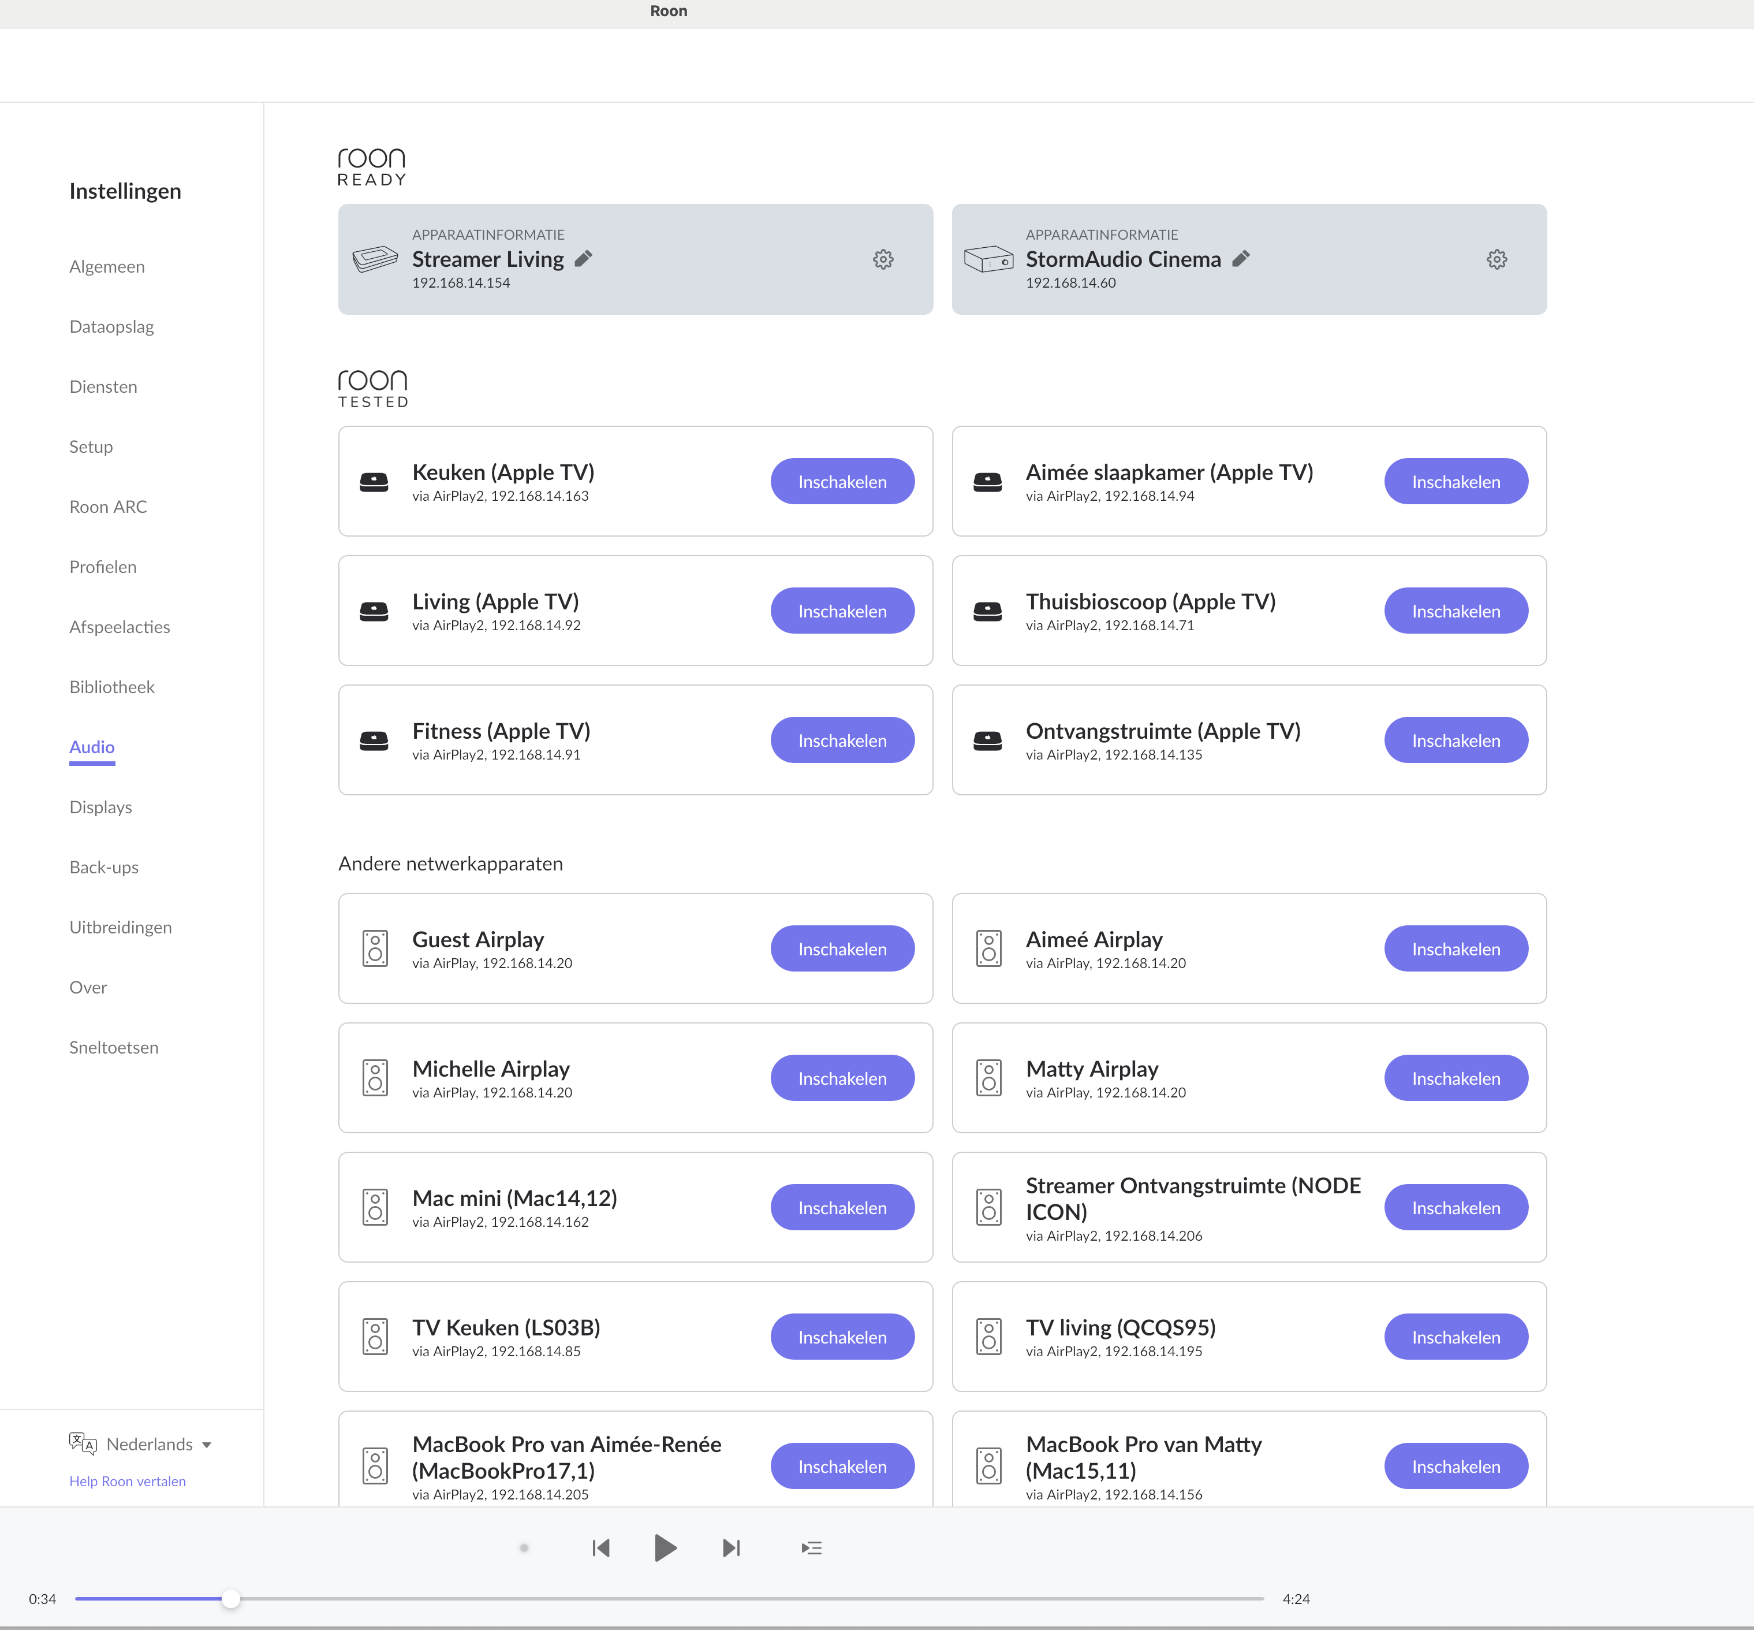This screenshot has height=1630, width=1754.
Task: Enable Ontvangstruimte (Apple TV) zone
Action: 1456,741
